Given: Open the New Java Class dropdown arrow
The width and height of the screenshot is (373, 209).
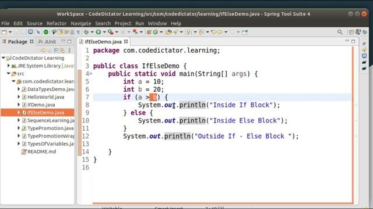Looking at the screenshot, I should 161,32.
